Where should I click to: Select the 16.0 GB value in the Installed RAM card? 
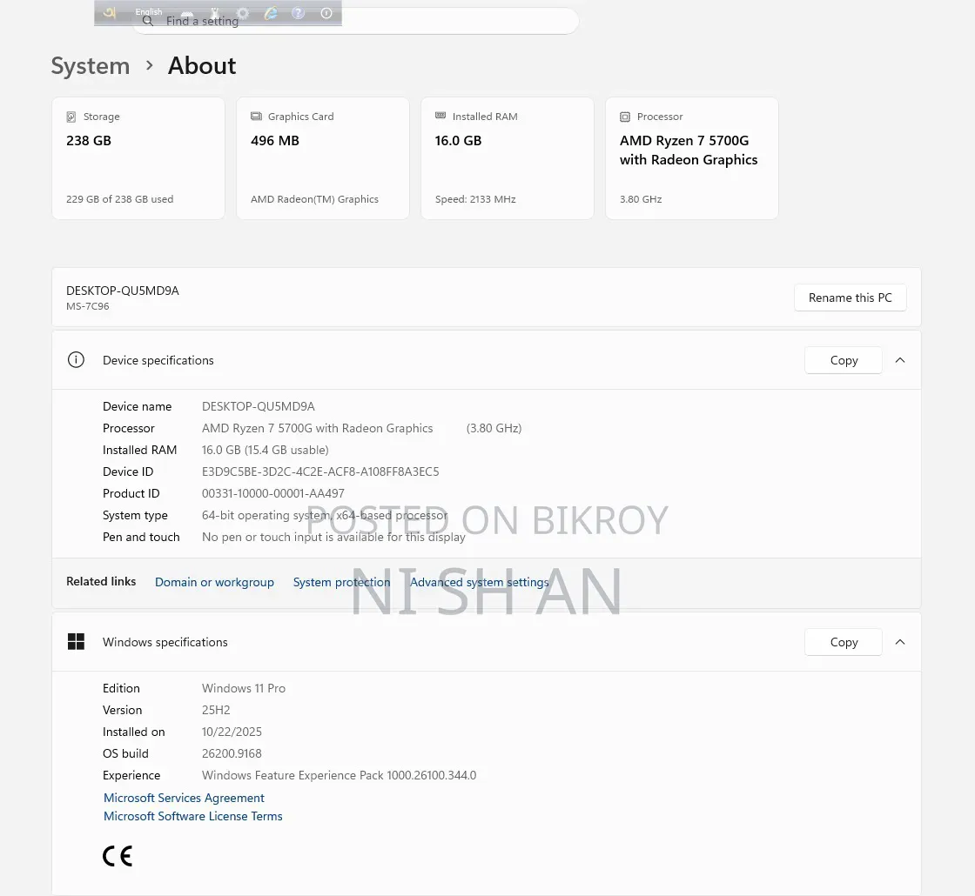[x=458, y=140]
